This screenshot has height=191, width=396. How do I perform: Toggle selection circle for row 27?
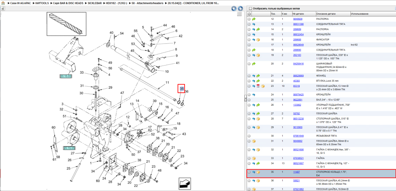(x=249, y=114)
